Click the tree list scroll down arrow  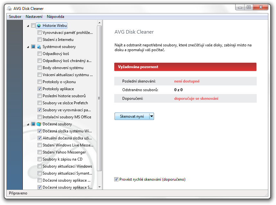click(99, 187)
